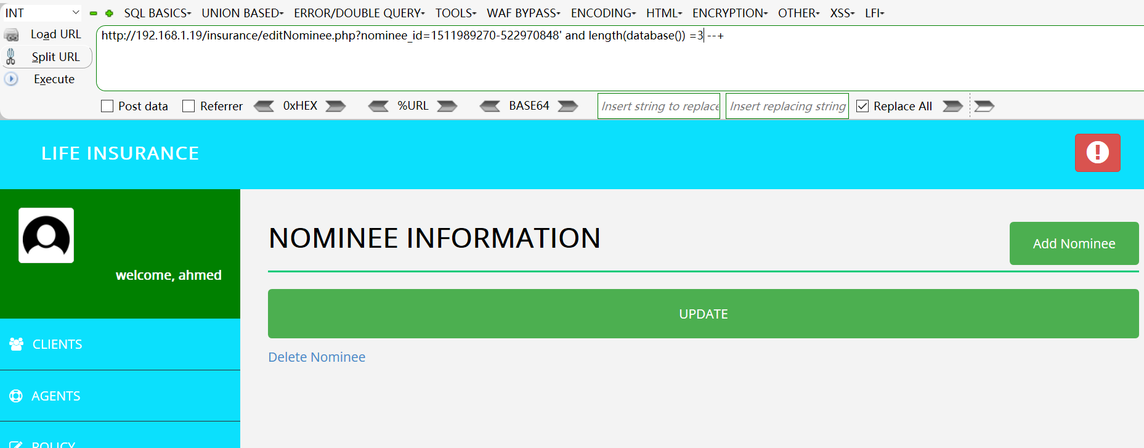Open the WAF BYPASS menu
Screen dimensions: 1144x448
[x=524, y=13]
